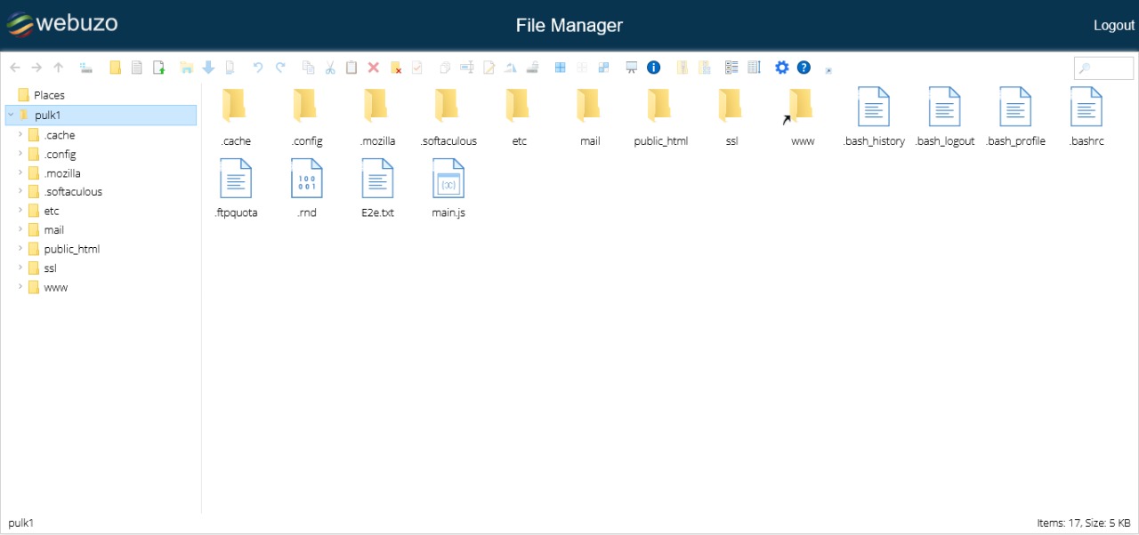Download the selected item

[x=208, y=67]
